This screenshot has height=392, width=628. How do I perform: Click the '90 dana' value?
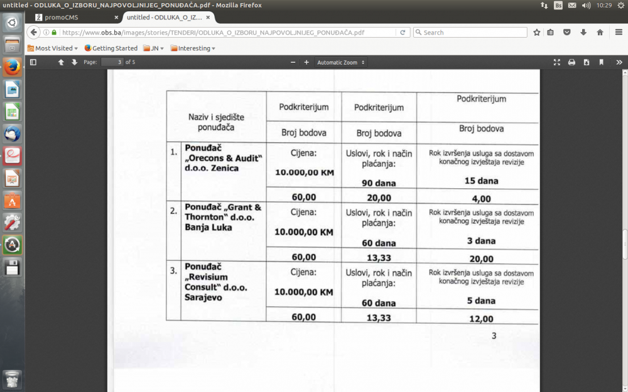(379, 183)
